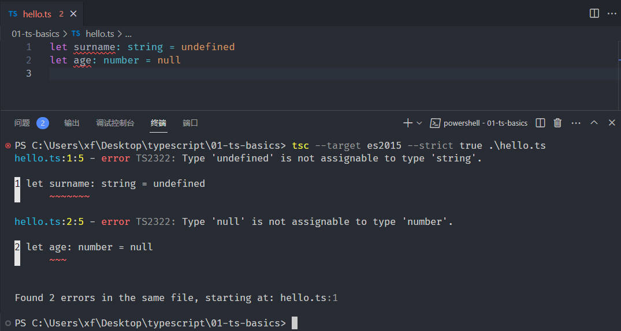The width and height of the screenshot is (621, 331).
Task: Split the editor to the right
Action: [x=594, y=13]
